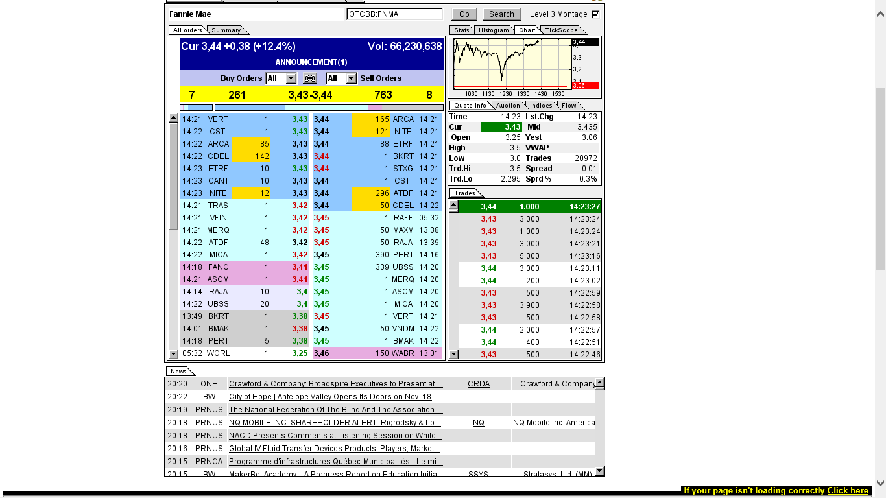Click the Search button
The image size is (886, 498).
pos(501,14)
